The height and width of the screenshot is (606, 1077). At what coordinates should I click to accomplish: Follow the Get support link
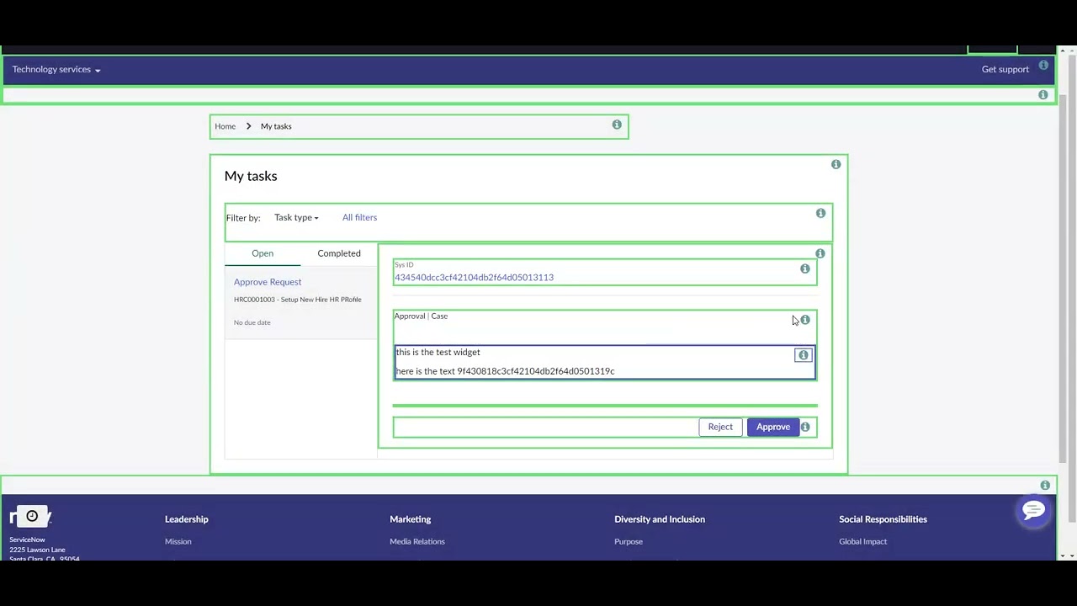coord(1005,69)
